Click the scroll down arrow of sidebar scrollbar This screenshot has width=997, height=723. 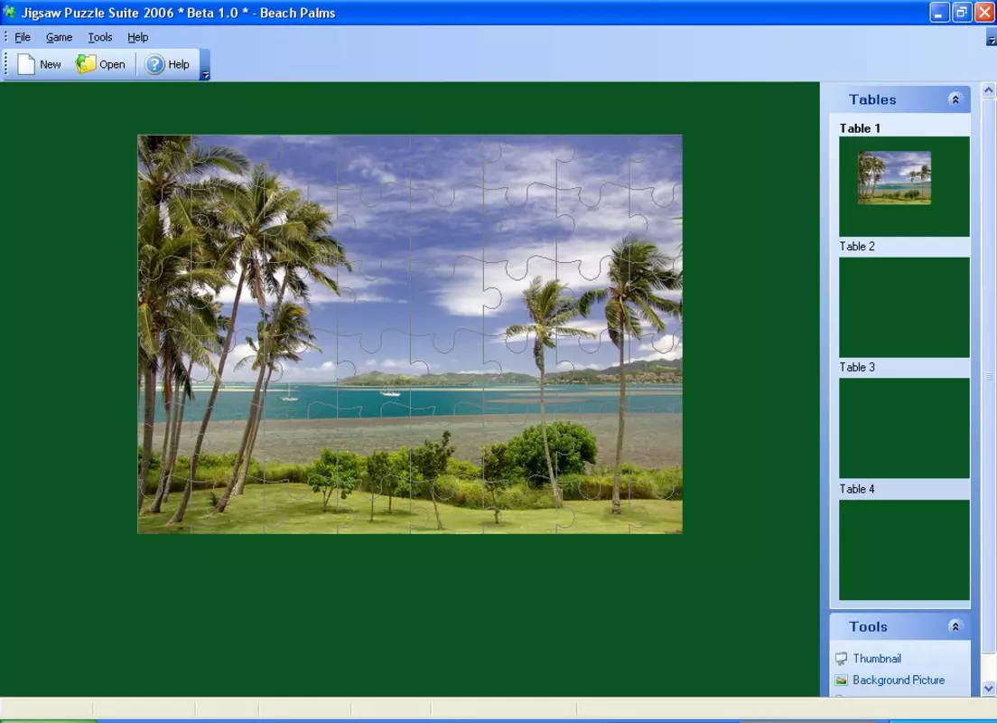(x=988, y=688)
